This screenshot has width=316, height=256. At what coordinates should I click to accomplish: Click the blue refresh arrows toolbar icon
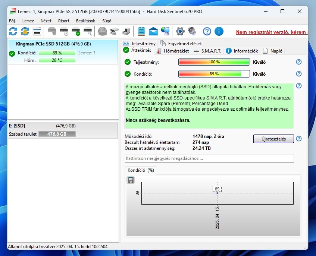[13, 31]
